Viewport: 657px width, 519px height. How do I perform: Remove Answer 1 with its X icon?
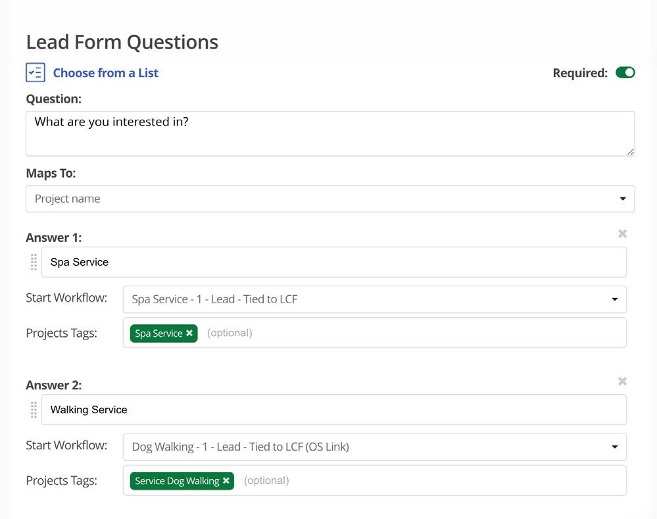pos(622,234)
